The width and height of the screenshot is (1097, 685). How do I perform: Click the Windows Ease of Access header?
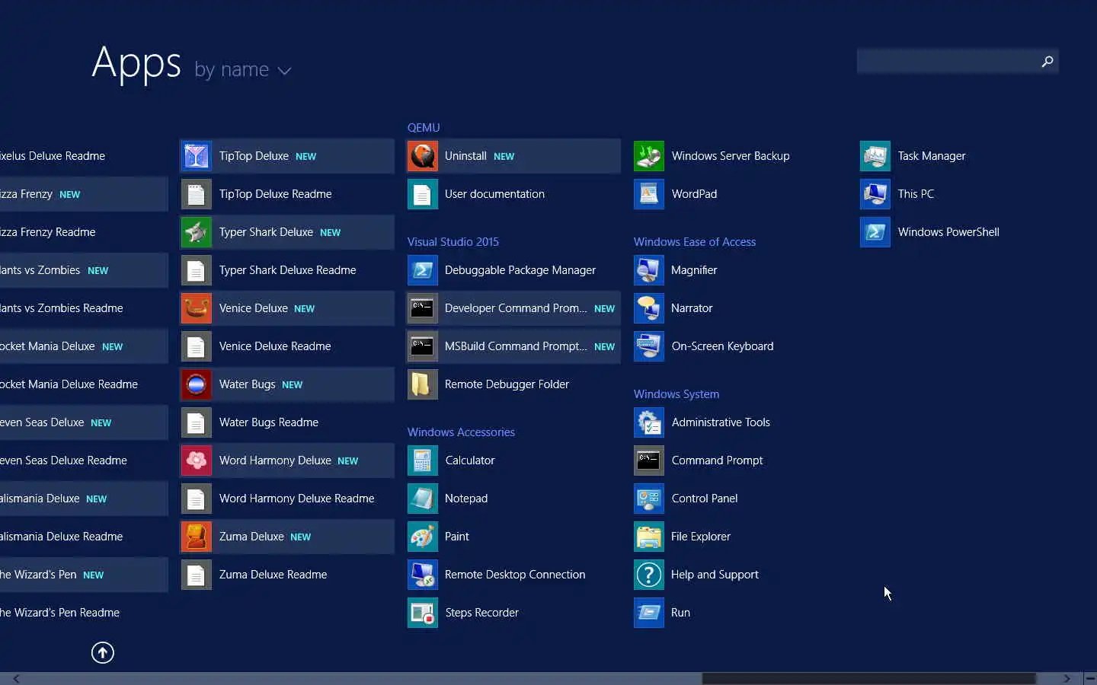click(695, 242)
